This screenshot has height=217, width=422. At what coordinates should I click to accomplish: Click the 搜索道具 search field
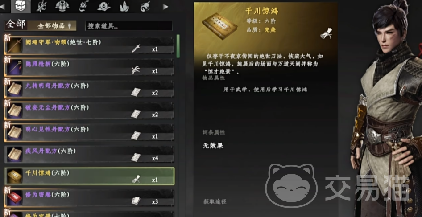click(129, 26)
